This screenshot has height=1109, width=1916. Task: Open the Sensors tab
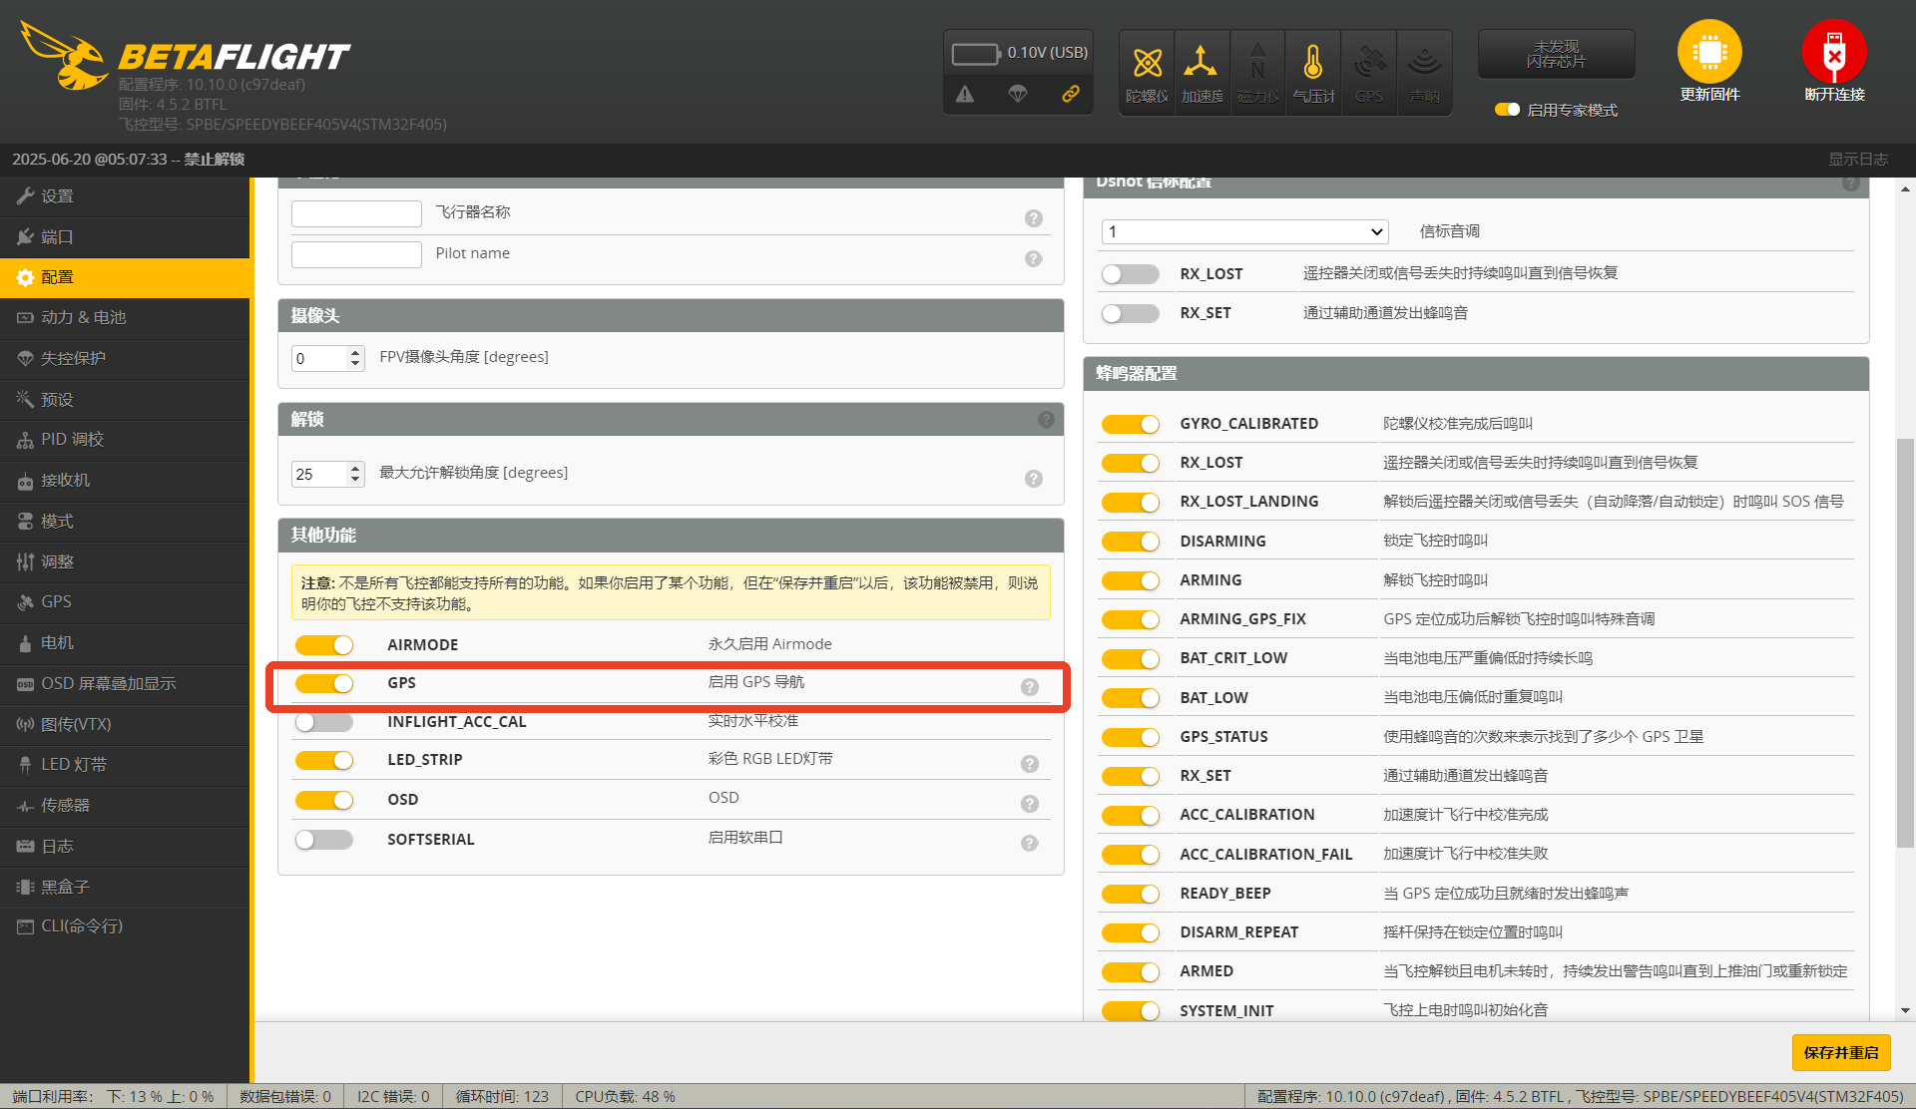(x=125, y=806)
